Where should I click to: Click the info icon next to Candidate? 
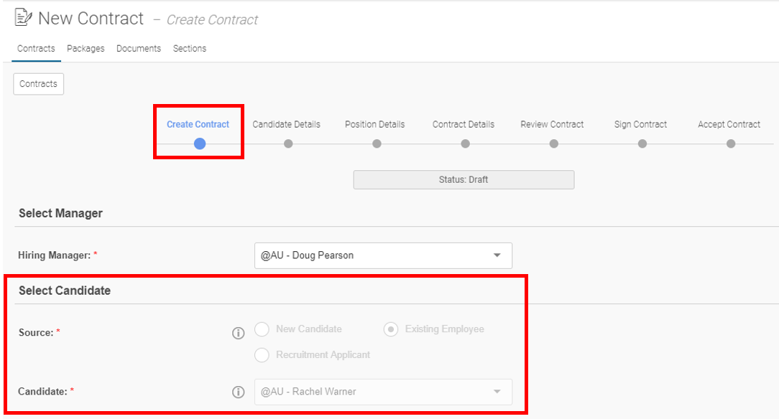[239, 392]
